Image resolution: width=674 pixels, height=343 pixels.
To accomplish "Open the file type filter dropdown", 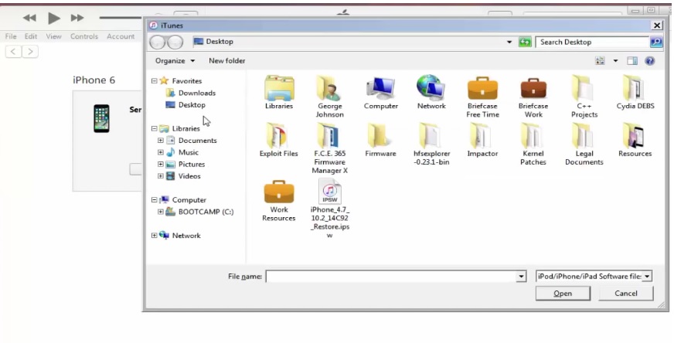I will pyautogui.click(x=648, y=277).
